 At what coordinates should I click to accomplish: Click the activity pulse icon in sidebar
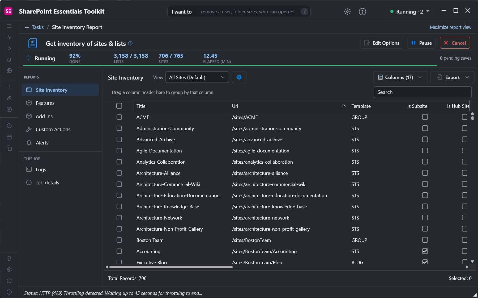(9, 37)
